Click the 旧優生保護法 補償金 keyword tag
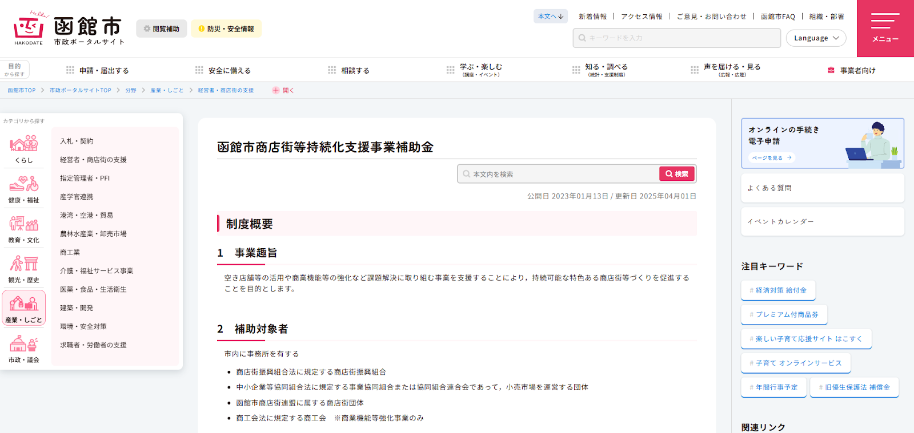Screen dimensions: 914x433 click(x=854, y=387)
